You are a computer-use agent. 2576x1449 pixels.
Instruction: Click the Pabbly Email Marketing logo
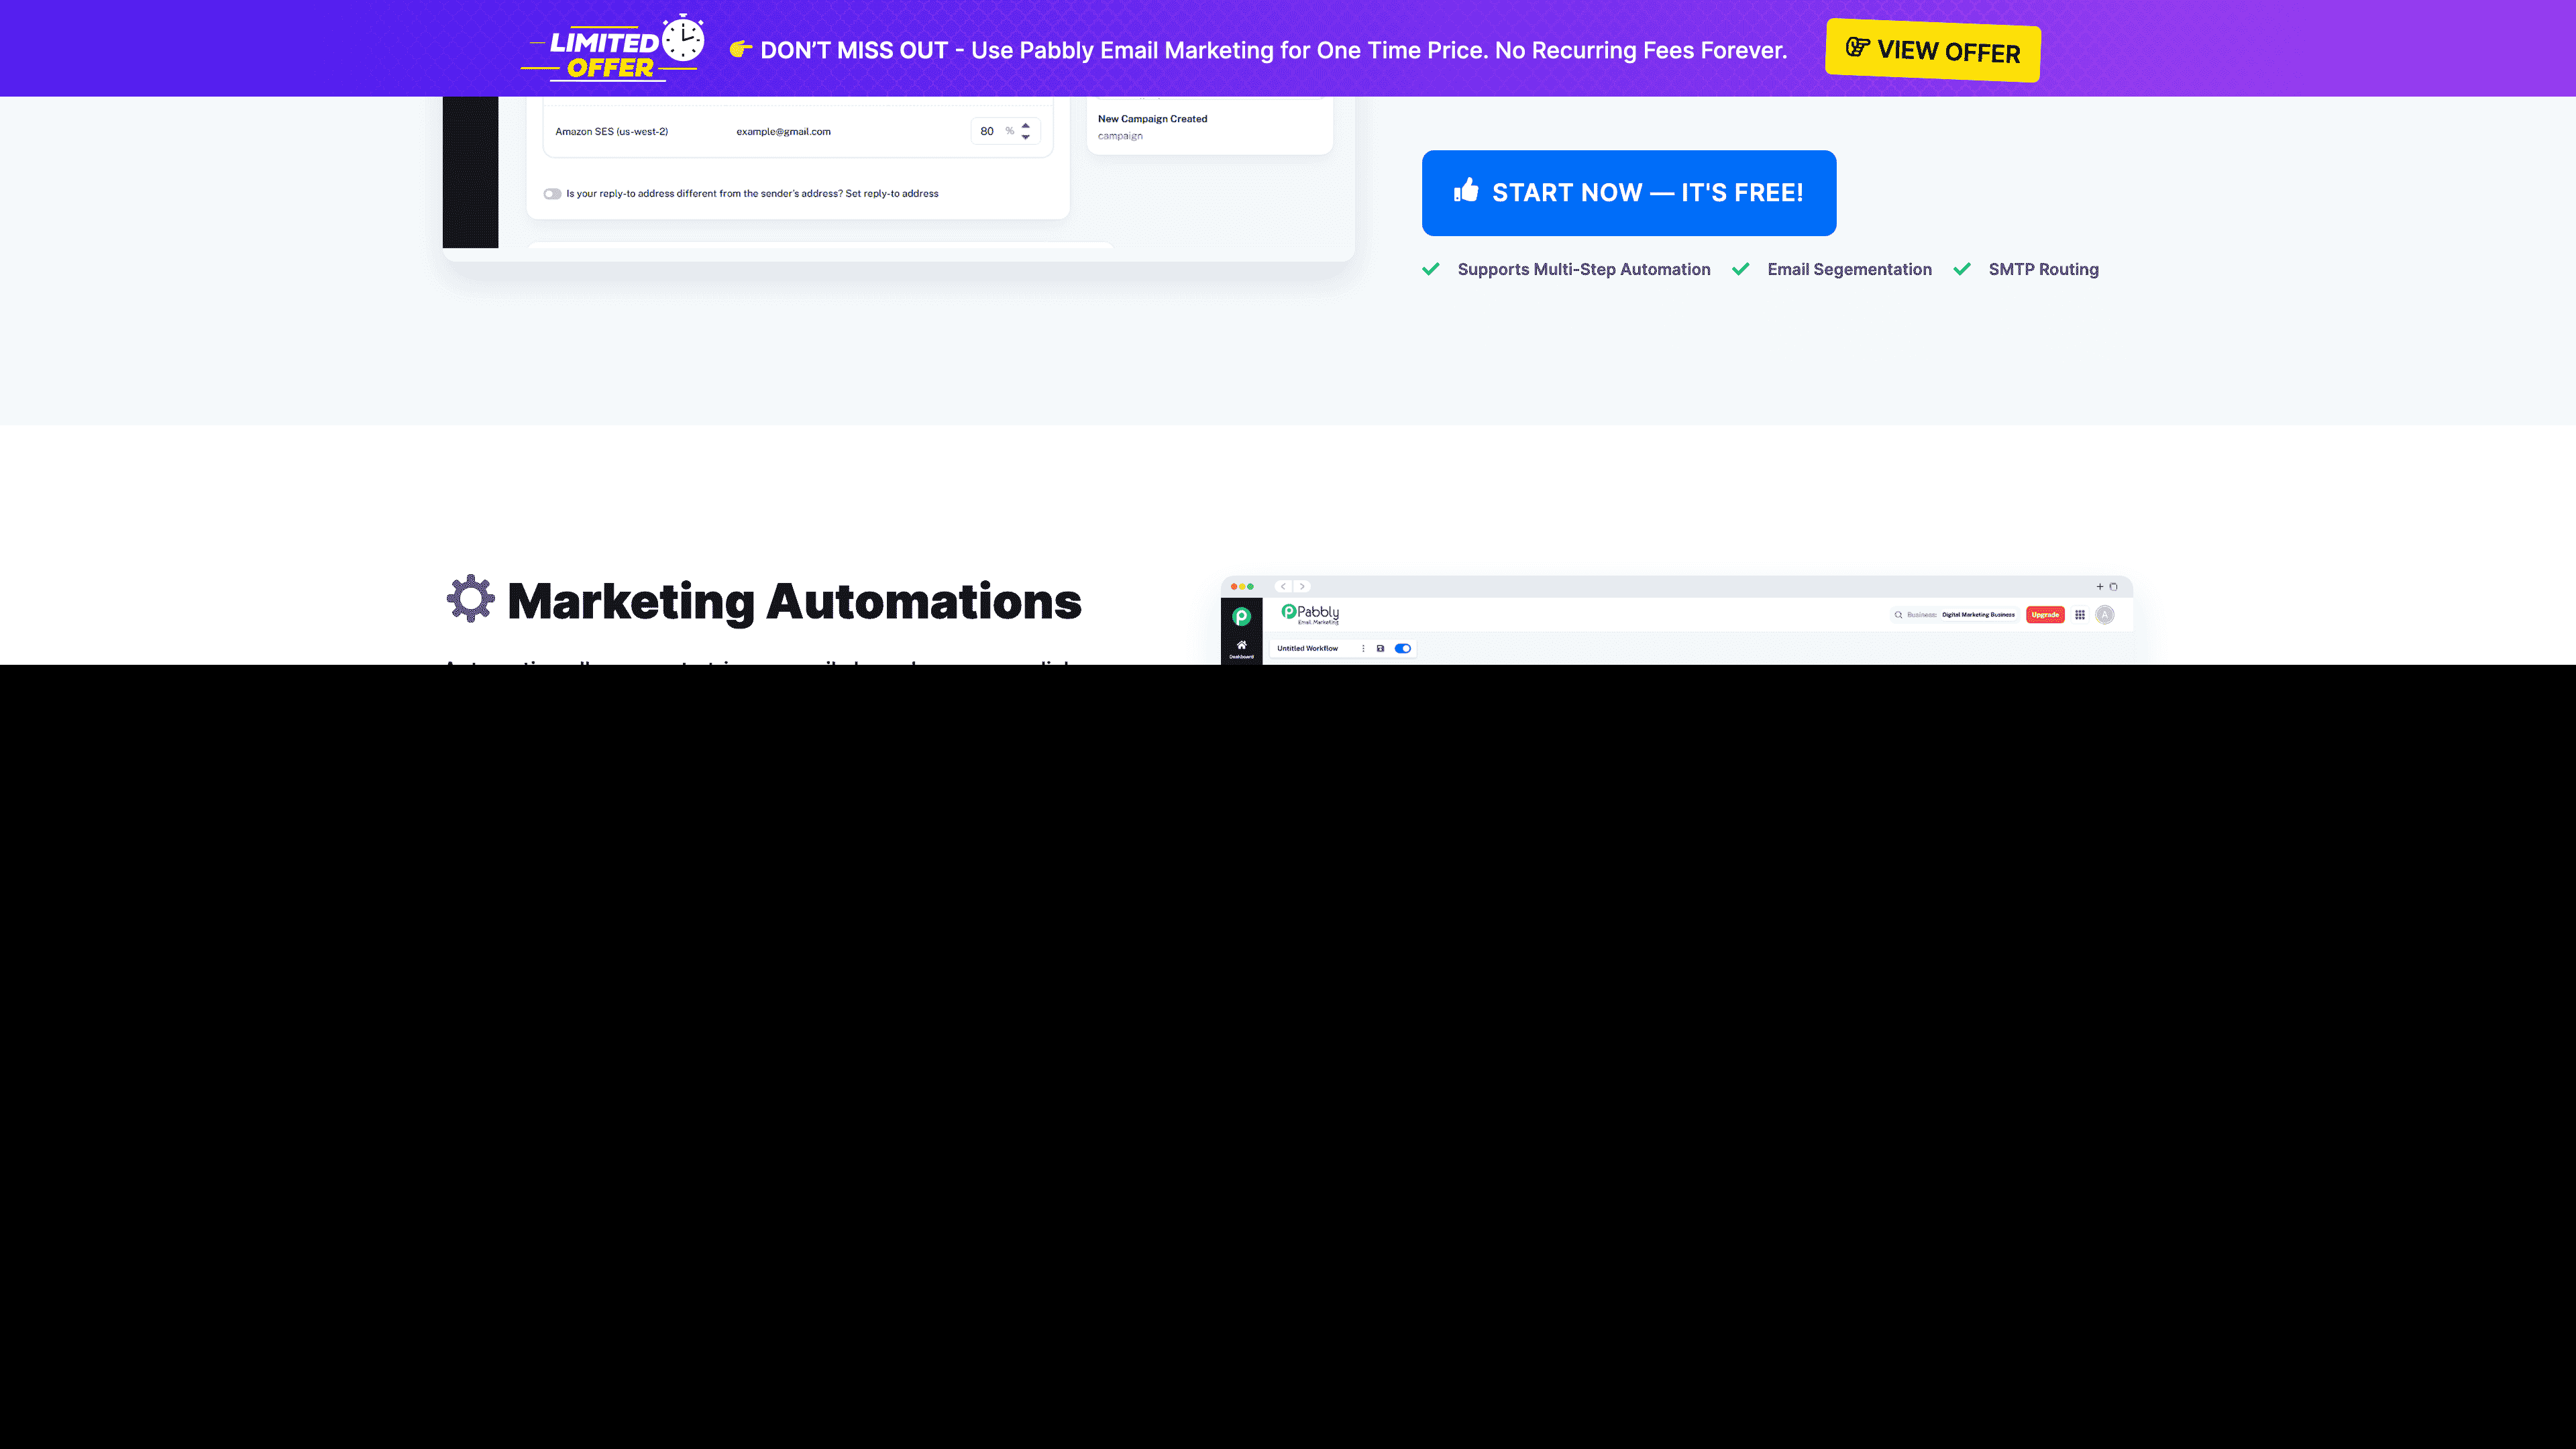tap(1310, 614)
